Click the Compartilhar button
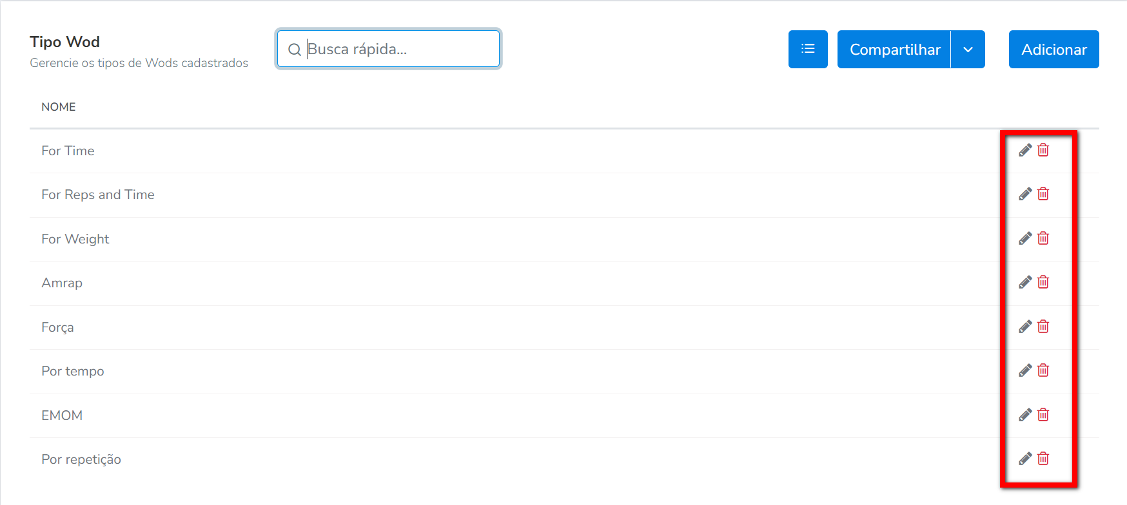The height and width of the screenshot is (505, 1127). point(894,49)
